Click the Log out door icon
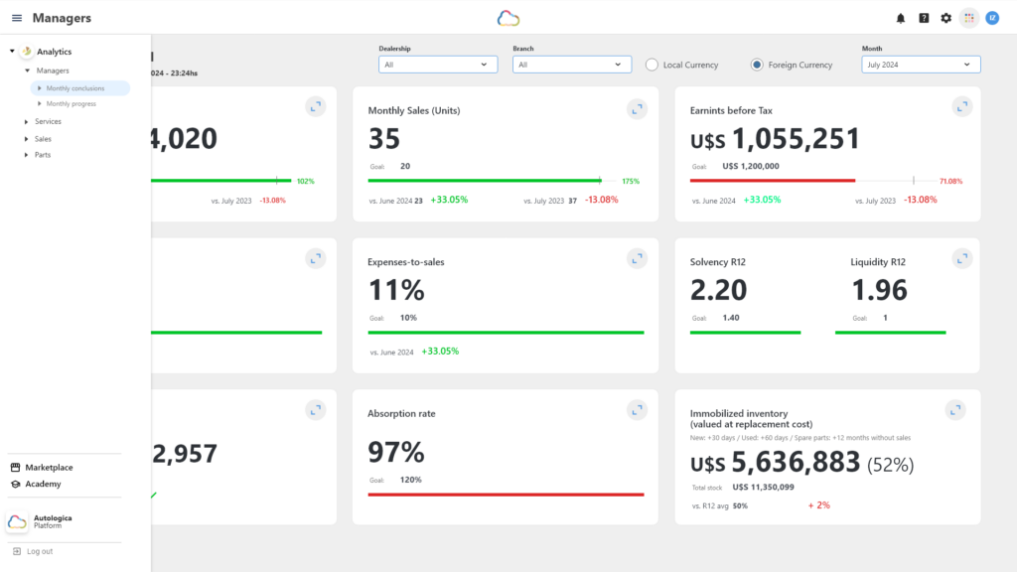 pos(17,551)
